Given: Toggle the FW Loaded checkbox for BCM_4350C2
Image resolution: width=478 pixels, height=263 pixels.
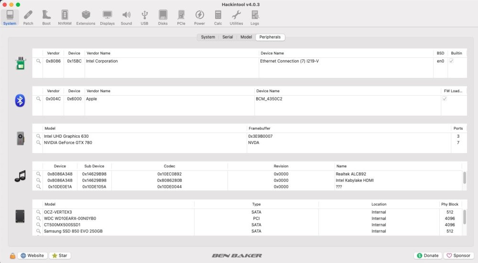Looking at the screenshot, I should 445,99.
